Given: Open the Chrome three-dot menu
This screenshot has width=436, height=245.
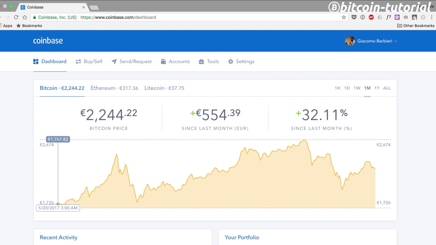Looking at the screenshot, I should click(x=432, y=17).
